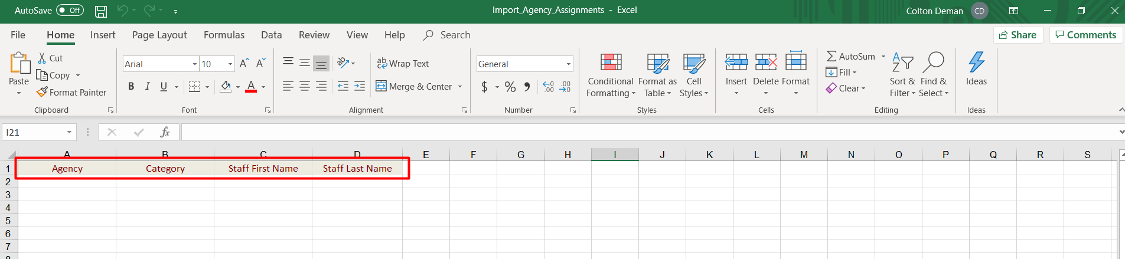
Task: Toggle Top Align
Action: click(288, 62)
